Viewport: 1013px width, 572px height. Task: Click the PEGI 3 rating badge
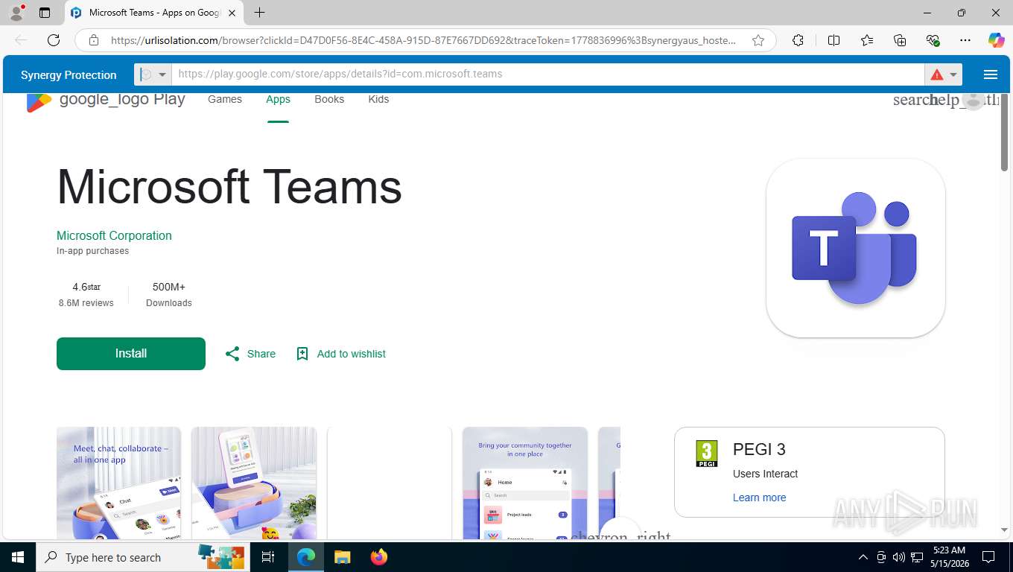(x=707, y=454)
